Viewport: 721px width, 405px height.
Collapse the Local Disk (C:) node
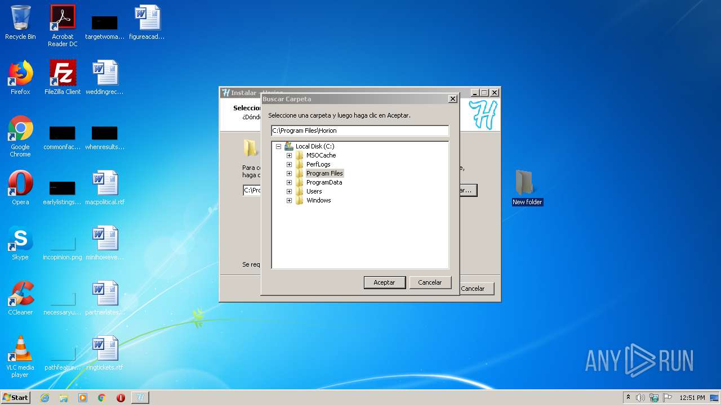point(278,146)
